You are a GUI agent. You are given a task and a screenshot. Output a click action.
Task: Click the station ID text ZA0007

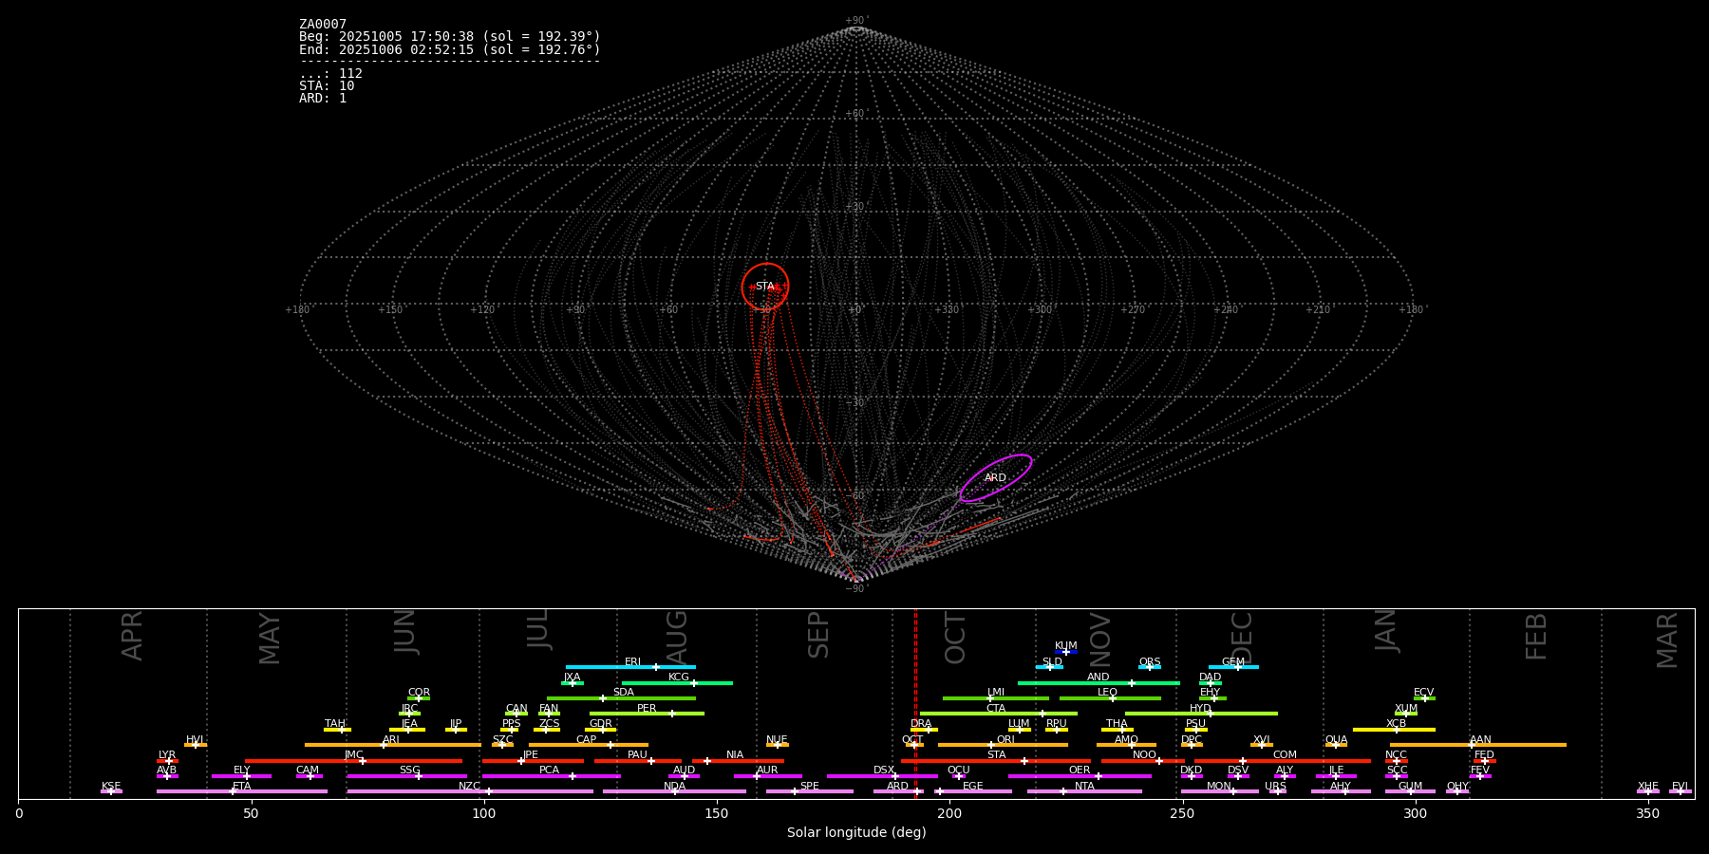coord(323,25)
